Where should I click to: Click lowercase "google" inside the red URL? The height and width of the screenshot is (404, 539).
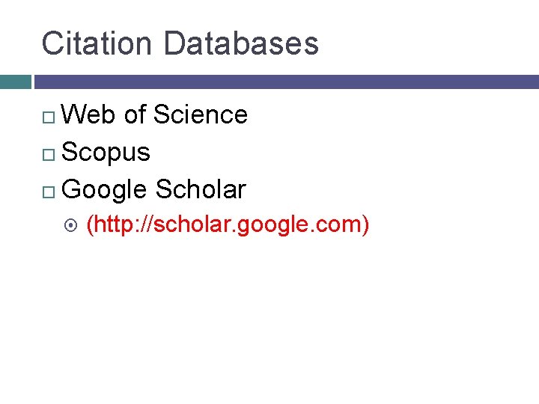pos(275,224)
